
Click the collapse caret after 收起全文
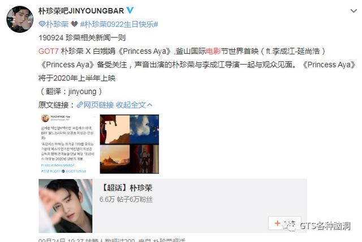(149, 105)
